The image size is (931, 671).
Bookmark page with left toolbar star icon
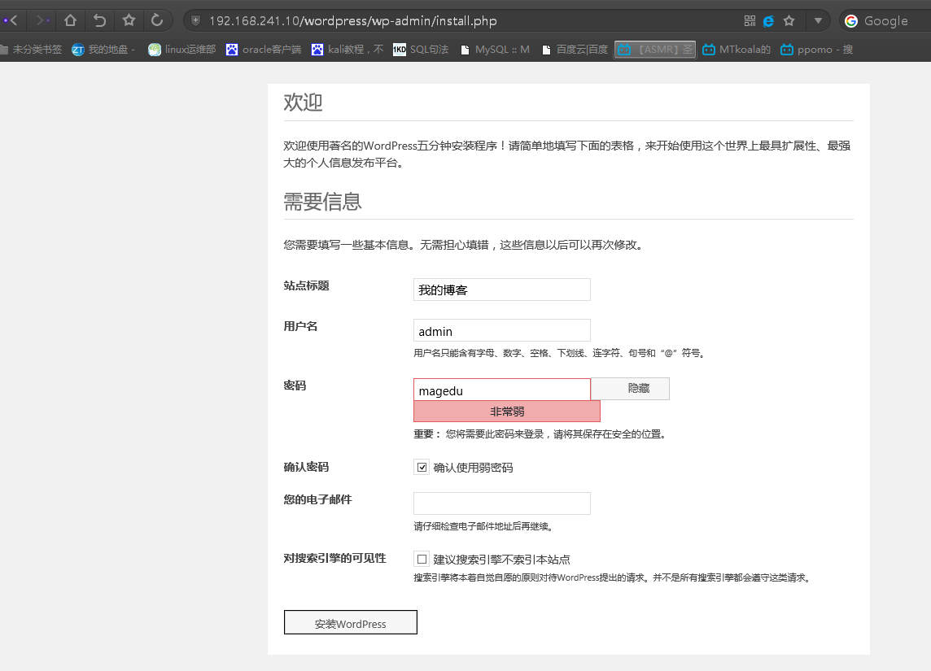[129, 21]
